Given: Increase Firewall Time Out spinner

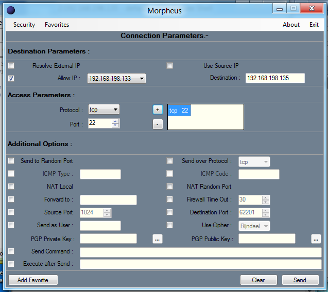Looking at the screenshot, I should 266,197.
